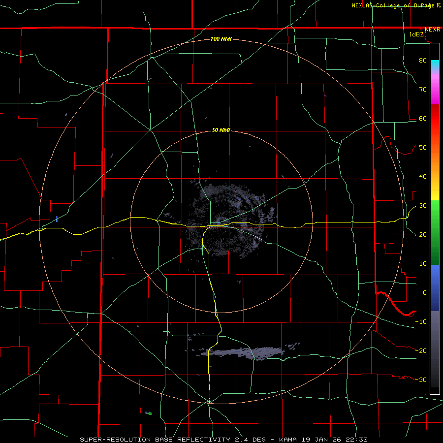
Task: Click the radar site center at KAMA
Action: coord(221,222)
